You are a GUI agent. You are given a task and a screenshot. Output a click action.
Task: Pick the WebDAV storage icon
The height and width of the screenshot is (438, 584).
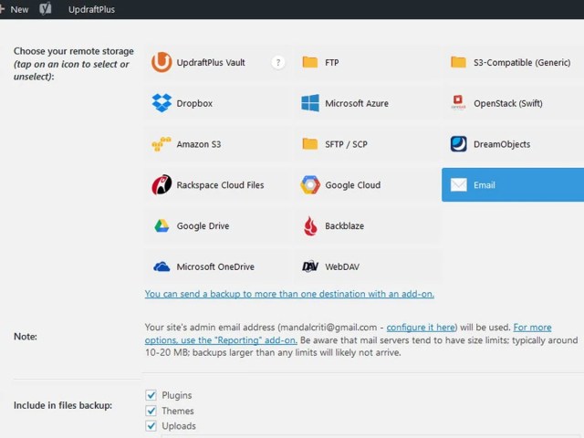coord(310,267)
